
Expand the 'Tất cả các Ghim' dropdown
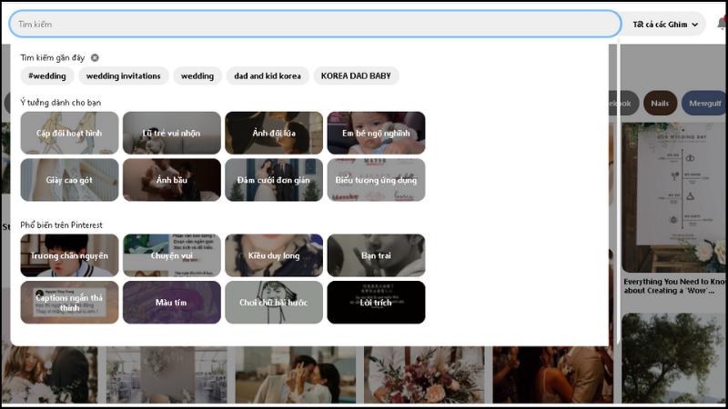(665, 25)
